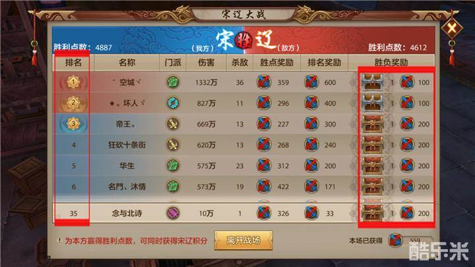Click silver treasure chest in 空城's row
This screenshot has height=267, width=475.
click(x=372, y=82)
